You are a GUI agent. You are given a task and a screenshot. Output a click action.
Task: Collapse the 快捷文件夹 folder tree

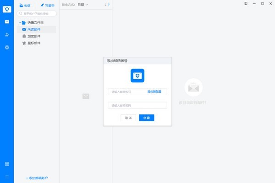20,22
